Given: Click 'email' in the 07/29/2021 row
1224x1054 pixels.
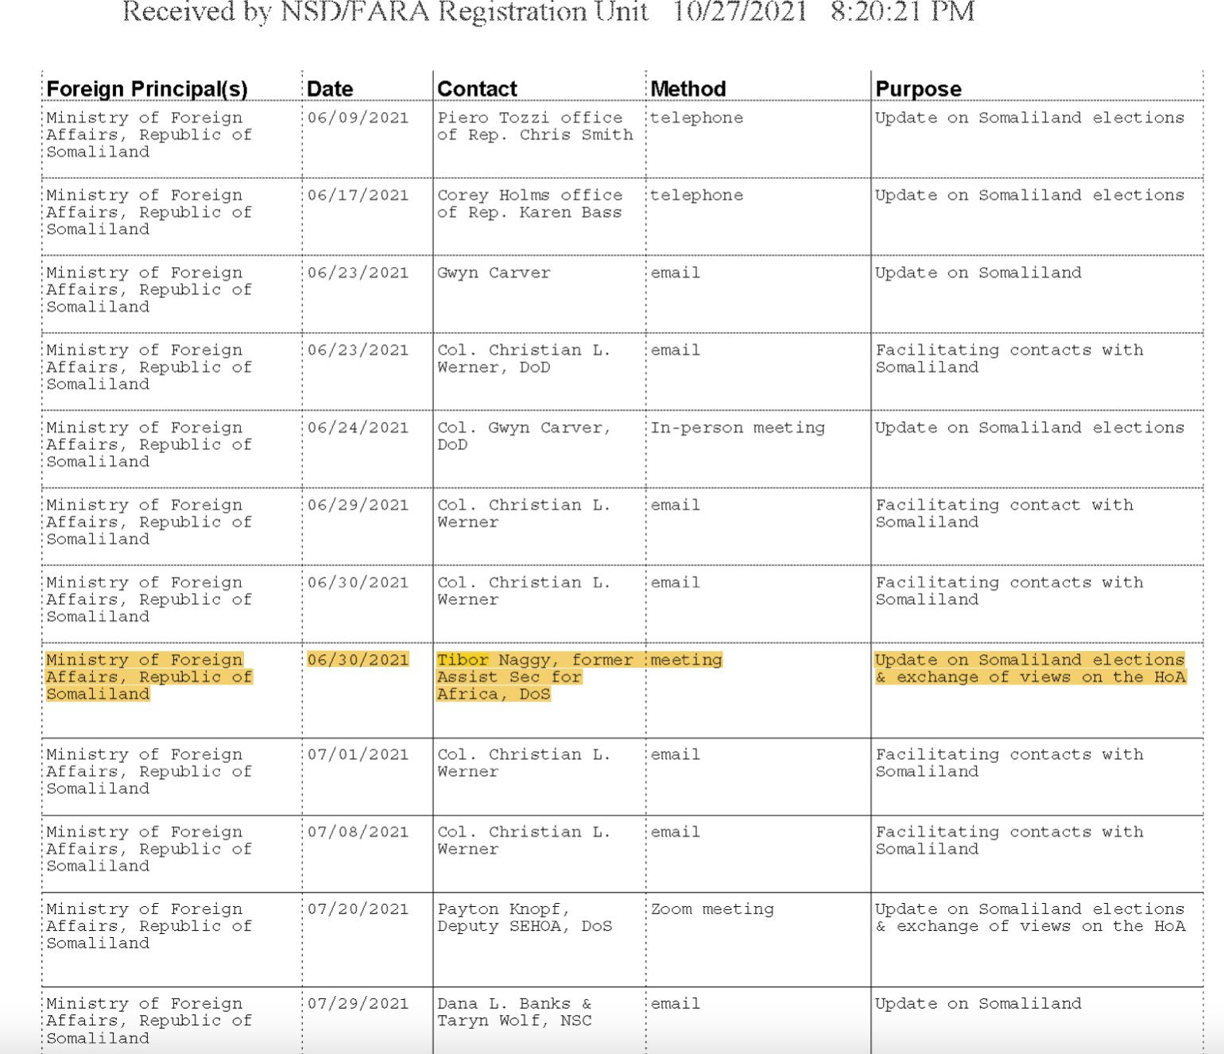Looking at the screenshot, I should point(676,1004).
